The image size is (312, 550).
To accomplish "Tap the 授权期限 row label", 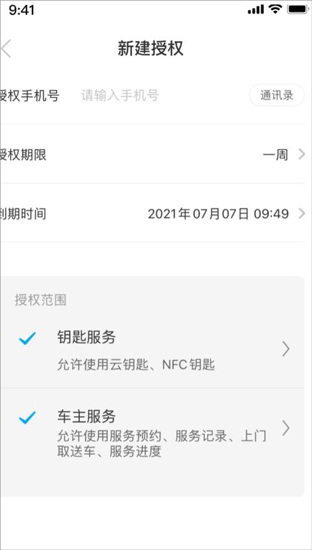I will pyautogui.click(x=23, y=155).
